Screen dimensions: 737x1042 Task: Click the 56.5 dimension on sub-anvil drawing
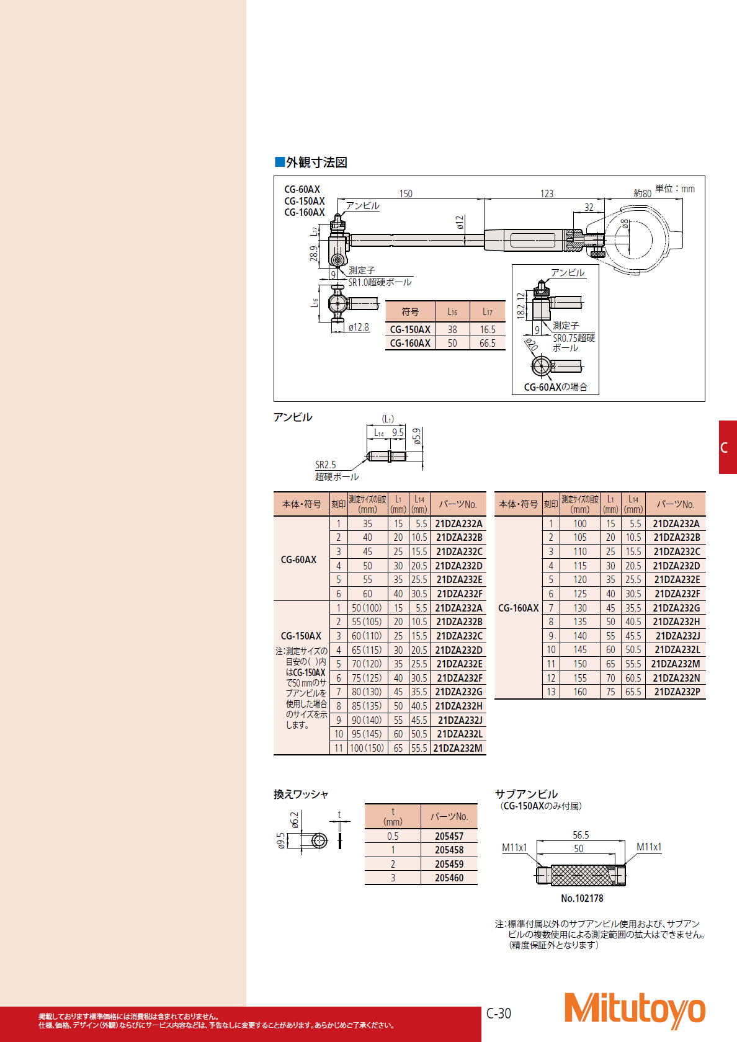tap(581, 835)
